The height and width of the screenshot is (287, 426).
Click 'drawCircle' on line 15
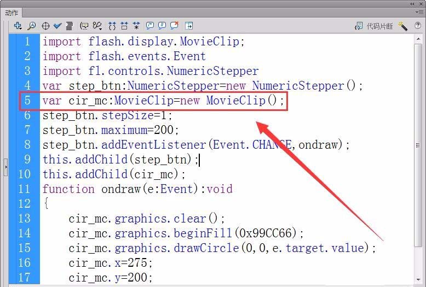[x=206, y=248]
